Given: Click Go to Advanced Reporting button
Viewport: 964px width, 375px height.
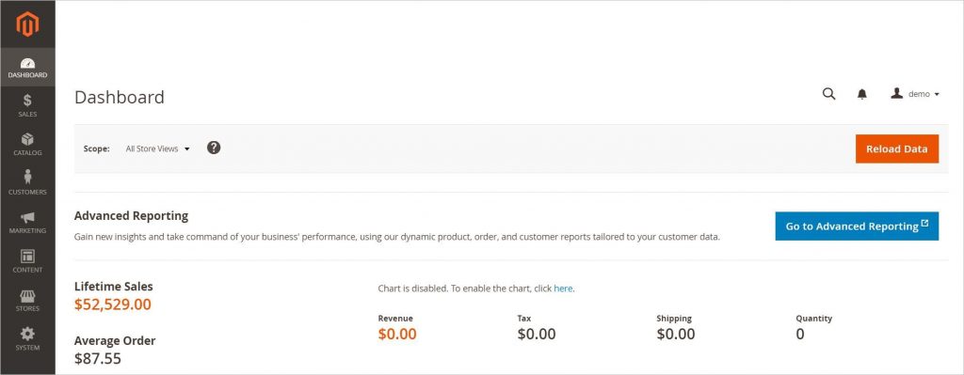Looking at the screenshot, I should pos(857,226).
